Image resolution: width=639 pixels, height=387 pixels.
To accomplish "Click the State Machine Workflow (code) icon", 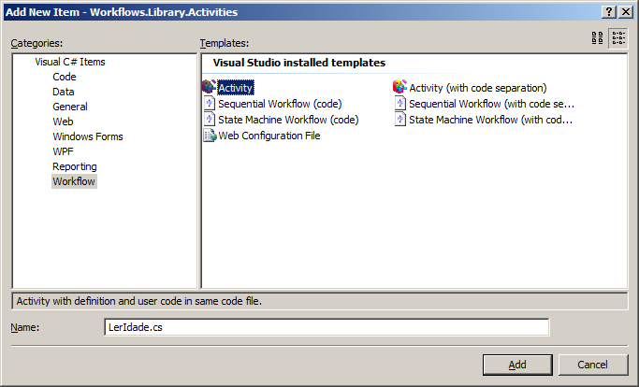I will tap(209, 120).
